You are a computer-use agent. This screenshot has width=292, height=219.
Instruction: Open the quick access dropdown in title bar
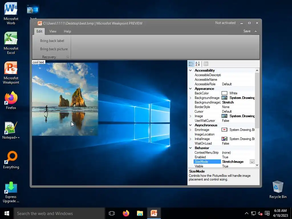click(x=35, y=23)
